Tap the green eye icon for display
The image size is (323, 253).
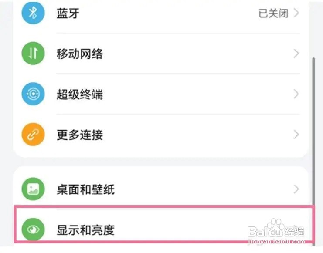(x=33, y=229)
